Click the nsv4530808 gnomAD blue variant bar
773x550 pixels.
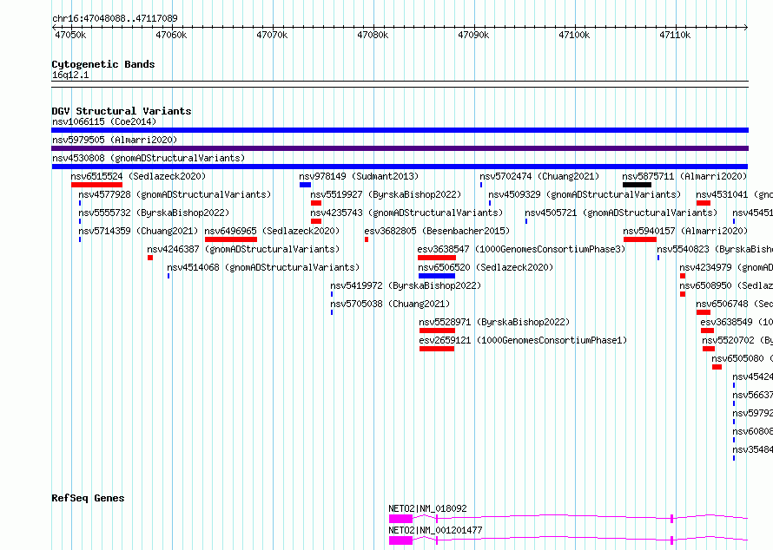coord(400,167)
